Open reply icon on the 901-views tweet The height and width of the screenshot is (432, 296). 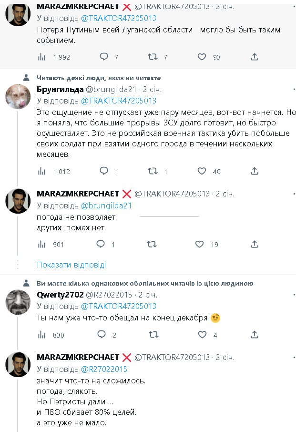pyautogui.click(x=101, y=244)
